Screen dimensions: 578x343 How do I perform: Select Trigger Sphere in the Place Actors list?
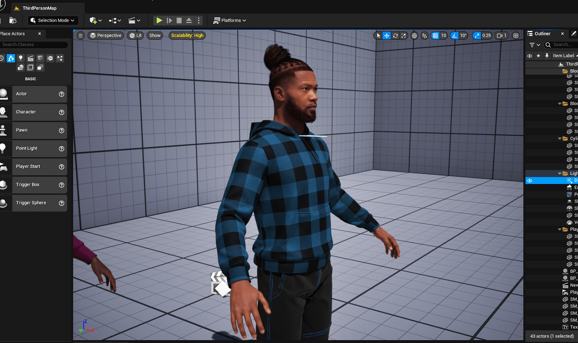tap(34, 203)
